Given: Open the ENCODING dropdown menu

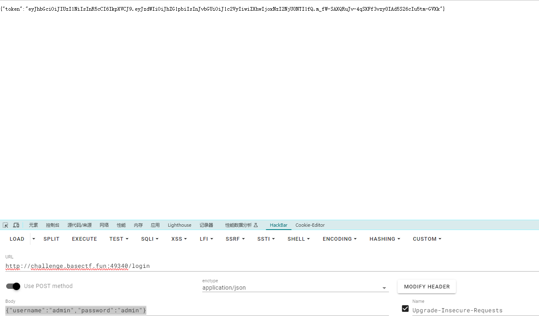Looking at the screenshot, I should click(339, 239).
